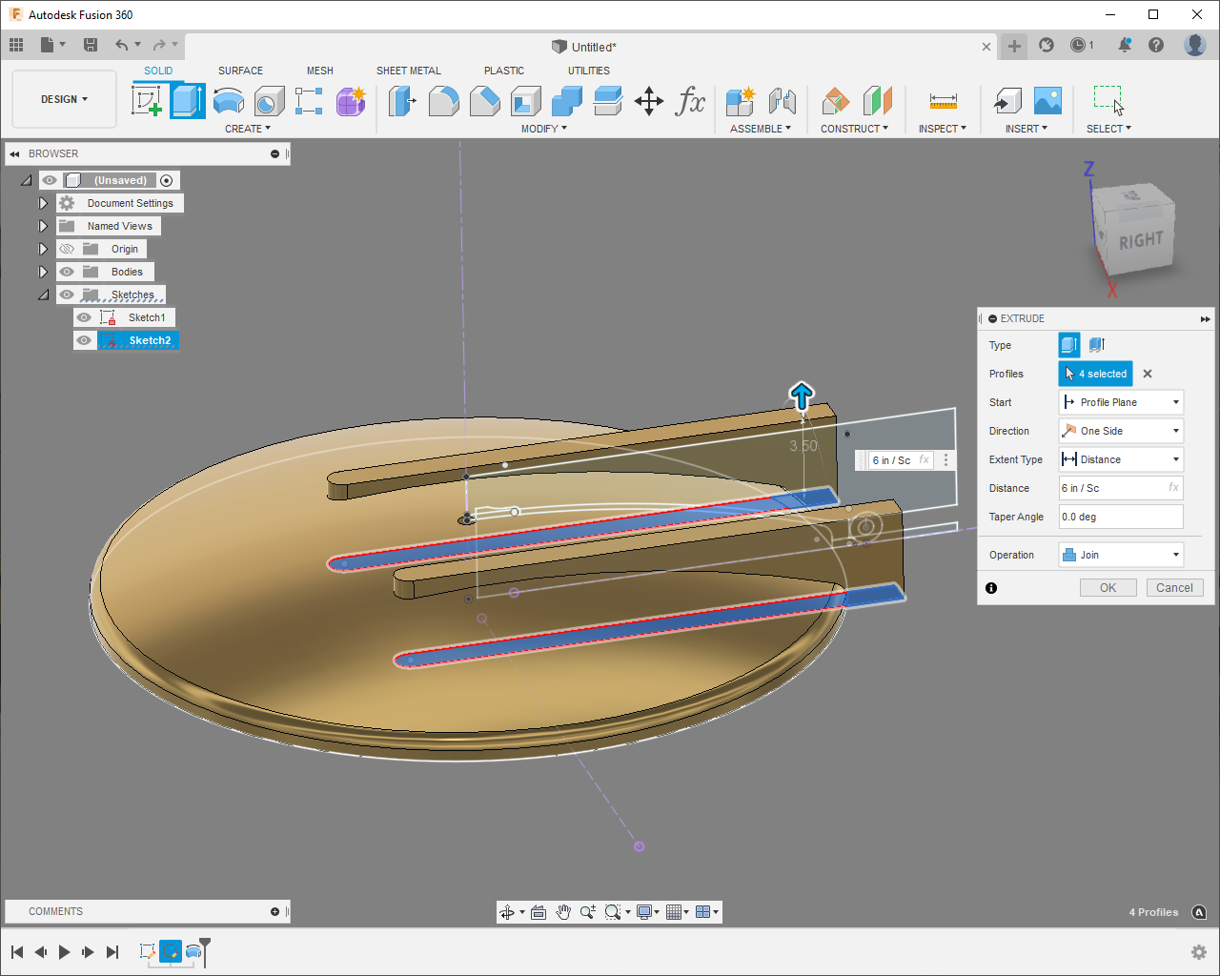Open the Measure tool under Inspect
Viewport: 1220px width, 976px height.
[x=943, y=100]
